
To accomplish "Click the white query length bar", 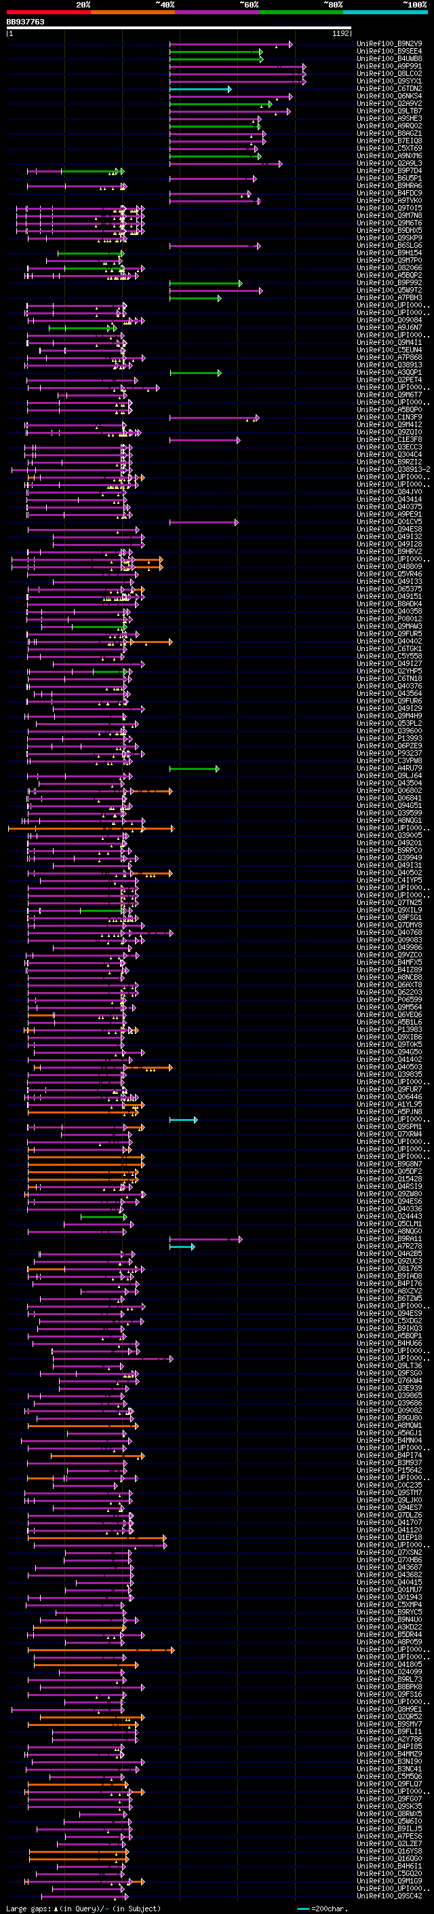I will (179, 29).
